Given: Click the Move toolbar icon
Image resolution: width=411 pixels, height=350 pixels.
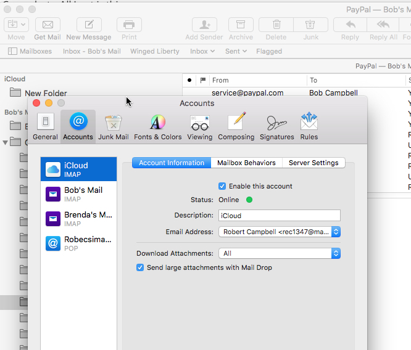Looking at the screenshot, I should pos(12,25).
